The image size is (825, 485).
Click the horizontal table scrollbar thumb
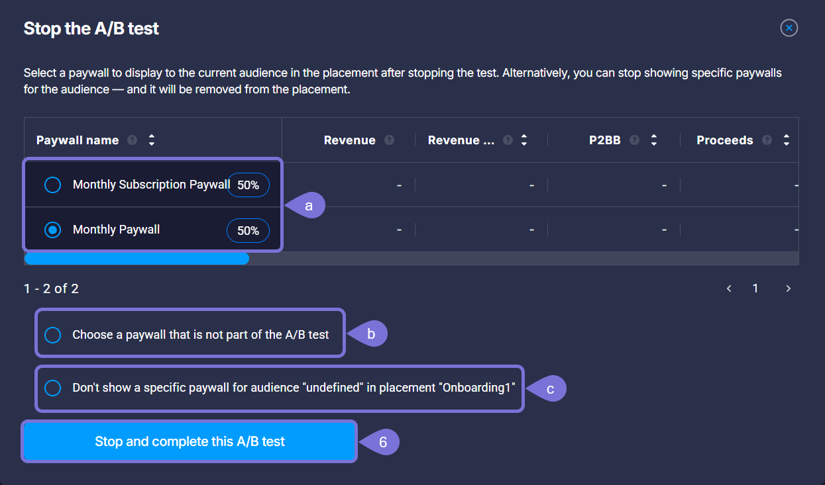point(137,259)
